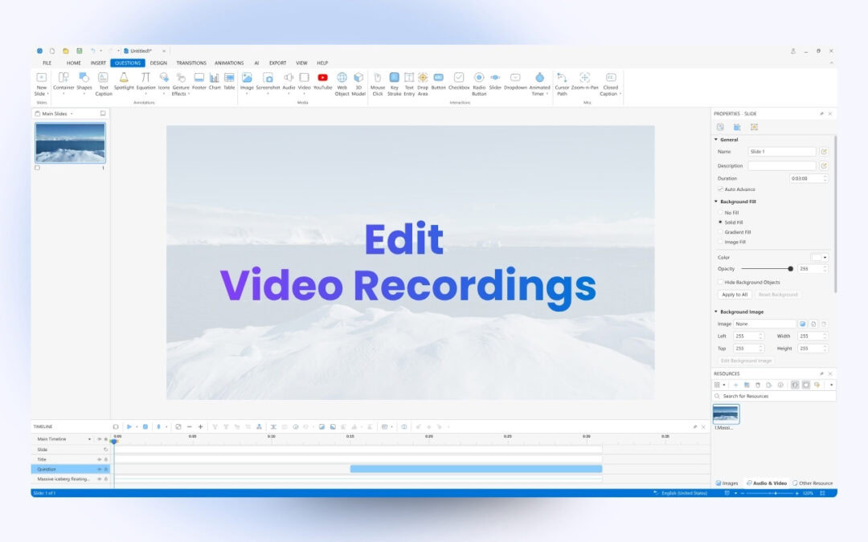
Task: Switch to Images resources tab
Action: click(x=727, y=483)
